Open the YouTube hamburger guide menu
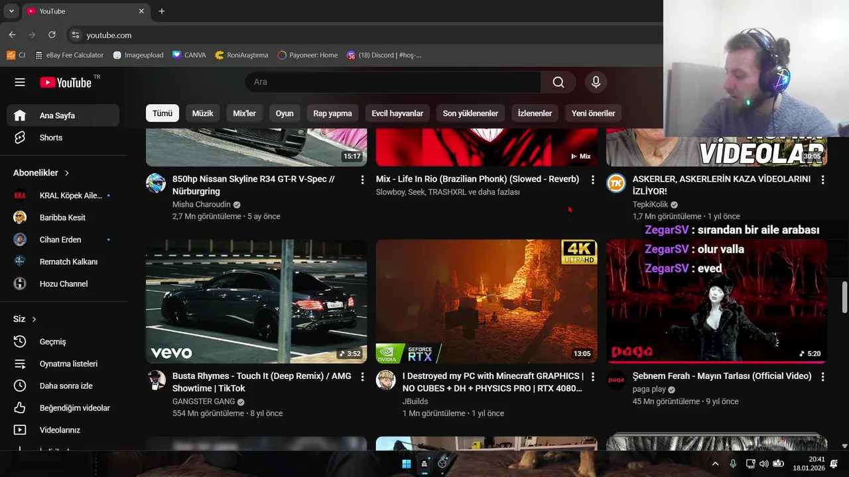Screen dimensions: 849x477 (20, 82)
